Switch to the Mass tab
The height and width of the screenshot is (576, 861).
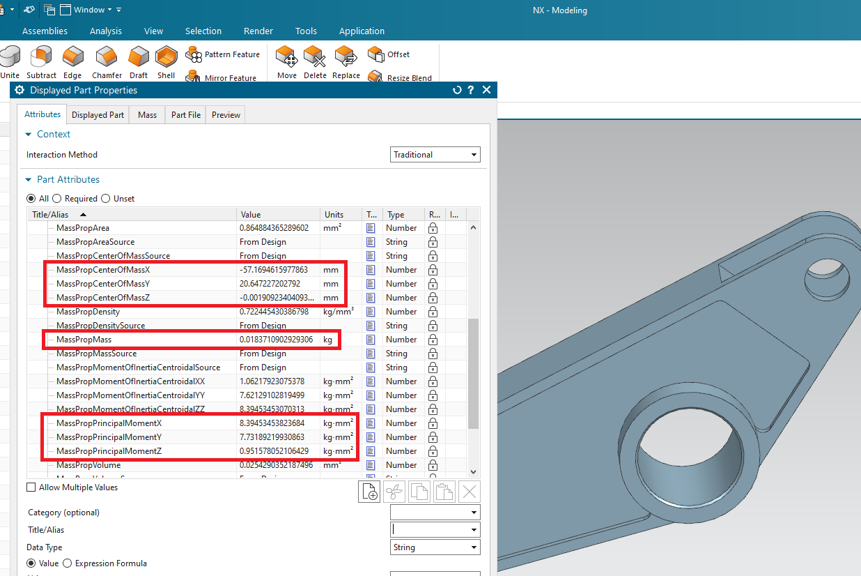[147, 115]
